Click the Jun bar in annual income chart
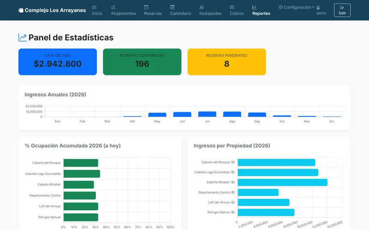Image resolution: width=369 pixels, height=230 pixels. [182, 115]
